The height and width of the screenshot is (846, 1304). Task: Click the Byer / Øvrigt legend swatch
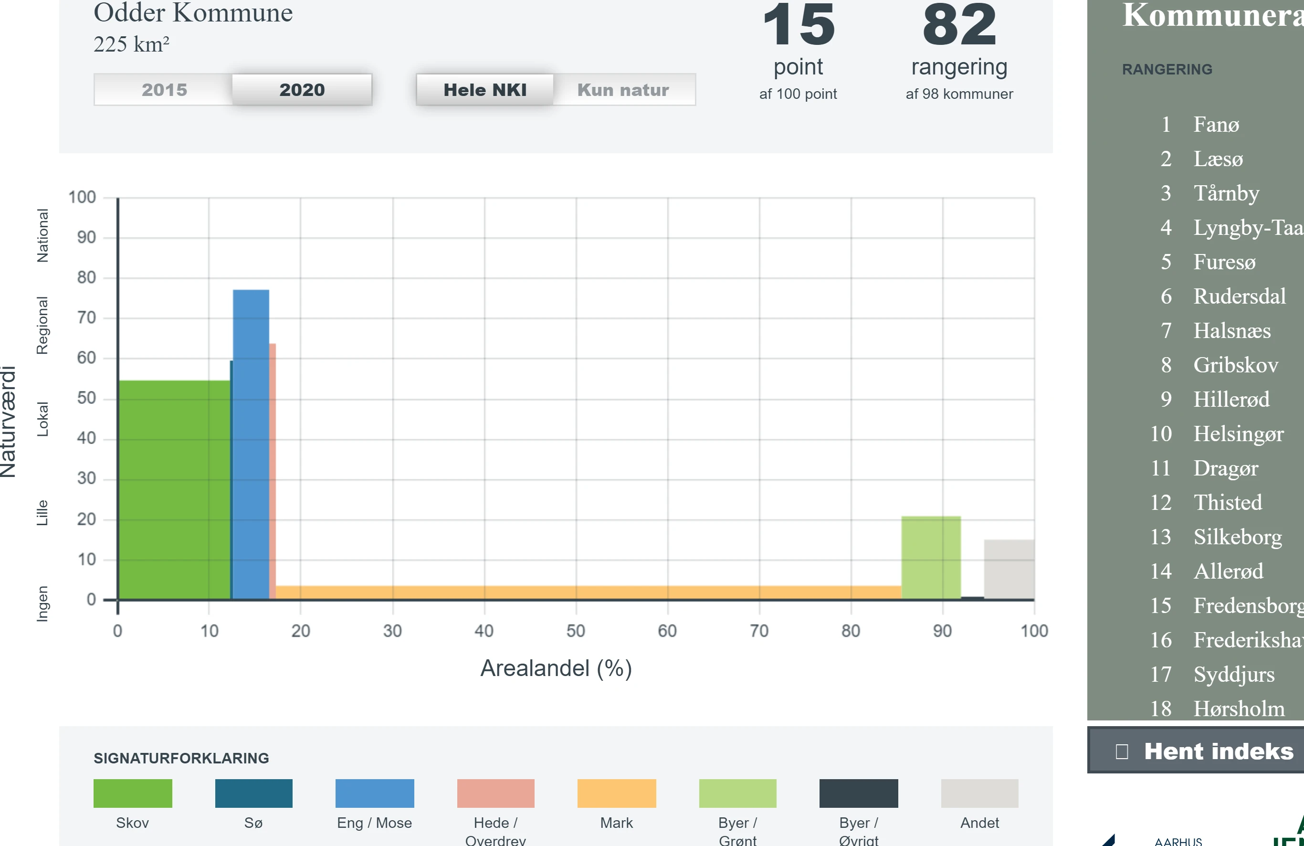pyautogui.click(x=859, y=793)
